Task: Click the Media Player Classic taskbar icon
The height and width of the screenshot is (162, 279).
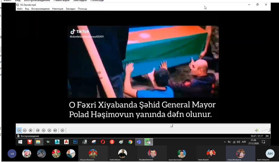Action: (148, 142)
